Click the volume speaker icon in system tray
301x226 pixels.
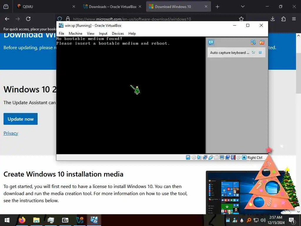pos(263,220)
